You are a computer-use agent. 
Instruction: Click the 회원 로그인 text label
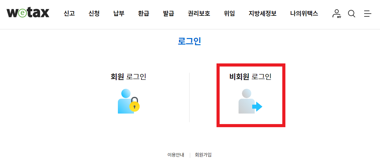(x=128, y=76)
